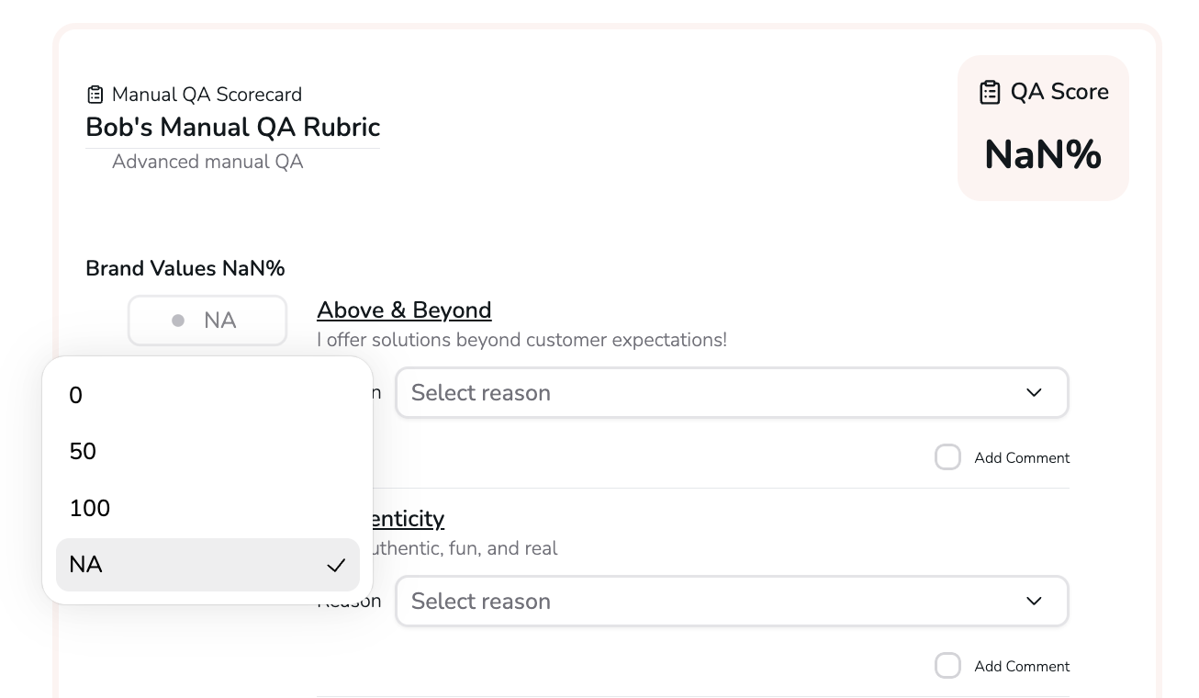
Task: Click the NaN% value in QA Score card
Action: 1043,154
